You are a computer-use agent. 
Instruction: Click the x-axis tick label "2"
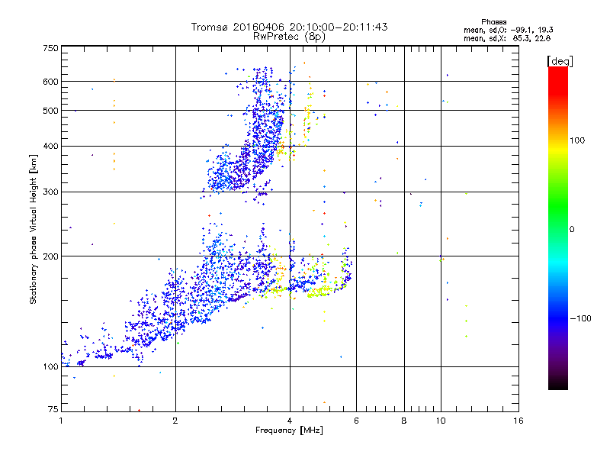click(175, 421)
